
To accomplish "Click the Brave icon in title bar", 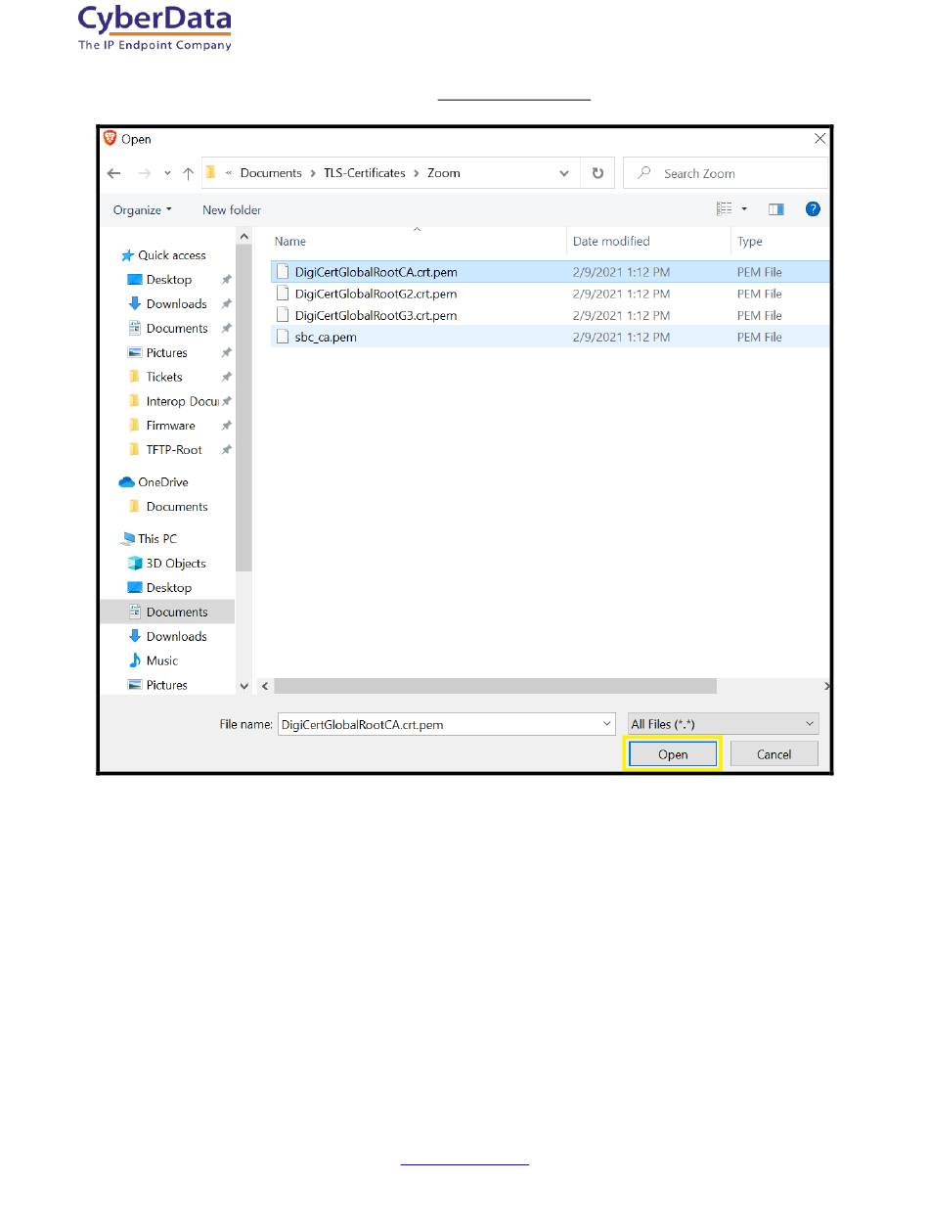I will (x=110, y=138).
